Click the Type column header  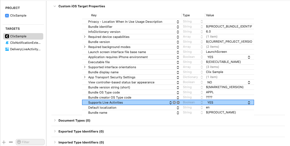tap(186, 15)
